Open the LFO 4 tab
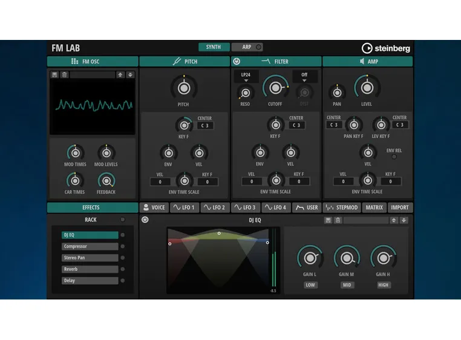 click(x=276, y=208)
